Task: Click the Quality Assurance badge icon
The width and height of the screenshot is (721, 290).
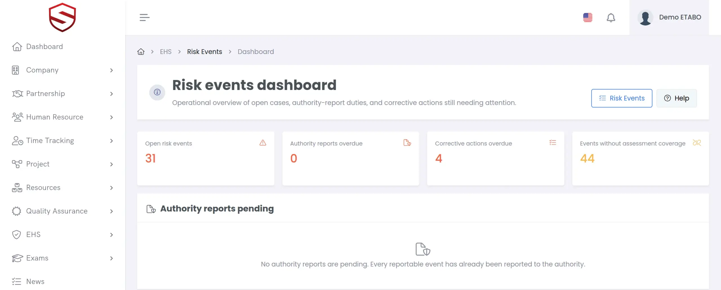Action: pos(17,211)
